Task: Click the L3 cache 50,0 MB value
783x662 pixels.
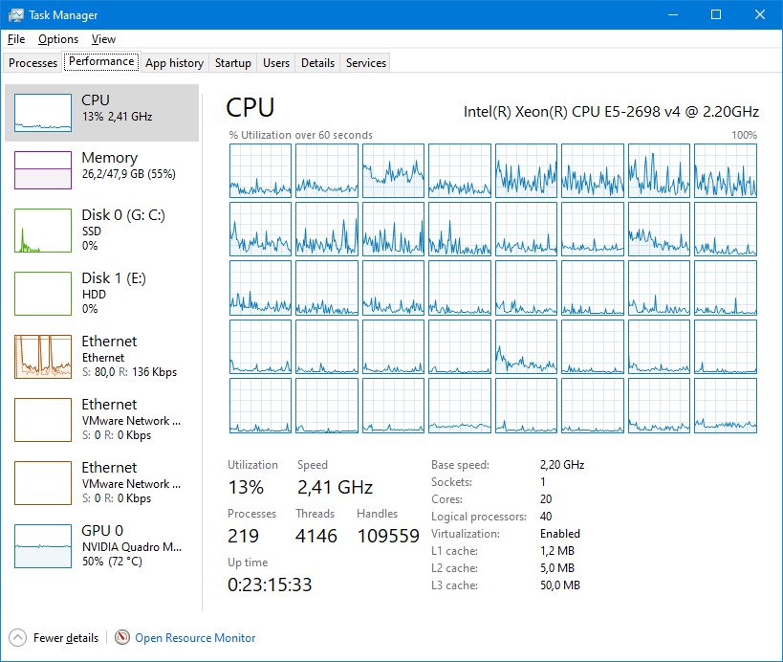Action: tap(560, 585)
